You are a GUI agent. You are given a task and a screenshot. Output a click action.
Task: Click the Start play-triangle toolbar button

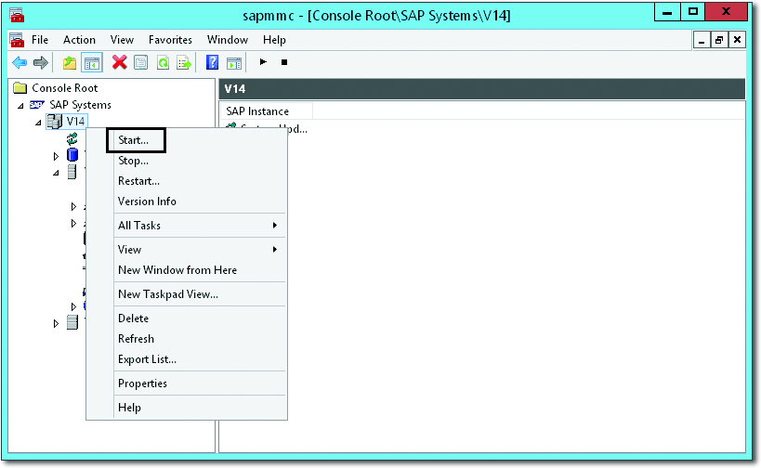tap(263, 61)
